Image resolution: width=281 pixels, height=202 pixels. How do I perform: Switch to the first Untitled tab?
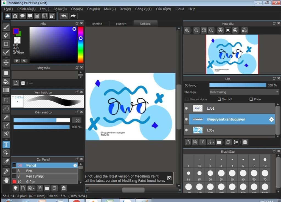coord(97,24)
